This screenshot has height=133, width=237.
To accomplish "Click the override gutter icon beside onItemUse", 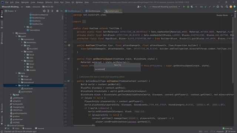I will coord(69,81).
